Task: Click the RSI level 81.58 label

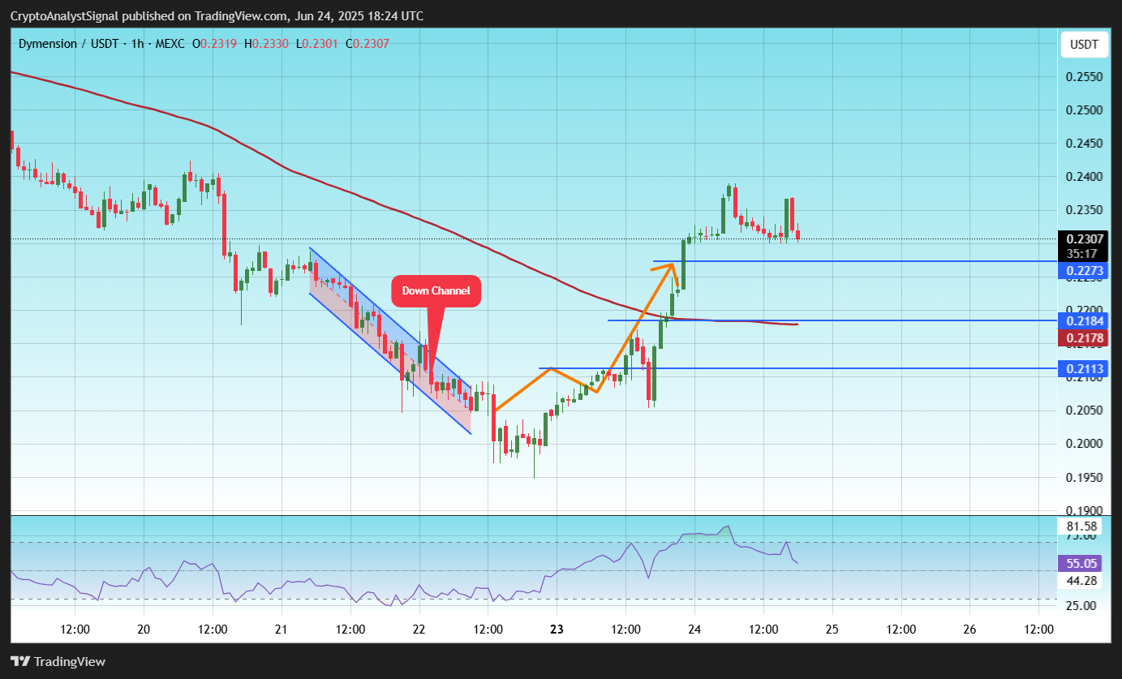Action: [1081, 526]
